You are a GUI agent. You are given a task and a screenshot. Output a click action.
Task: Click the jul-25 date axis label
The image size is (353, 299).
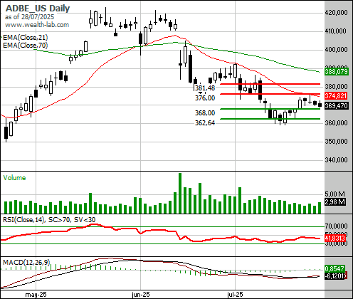pos(235,295)
